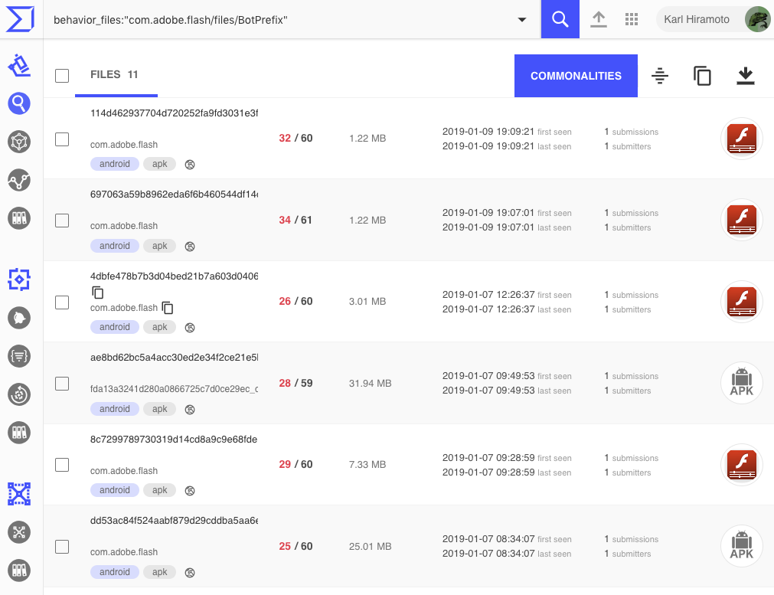Click file size 25.01 MB

point(371,546)
